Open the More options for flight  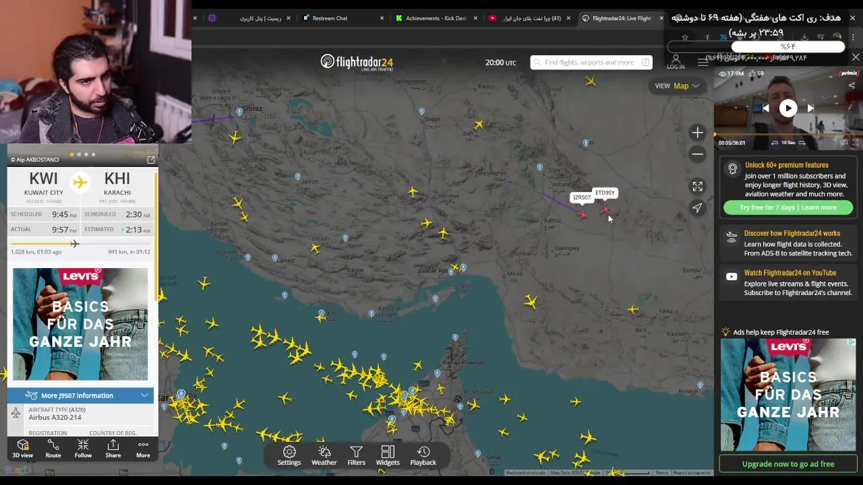click(143, 449)
